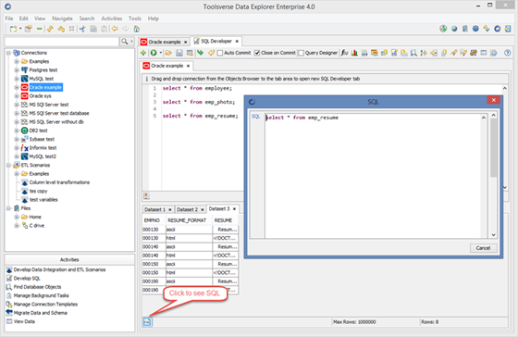The height and width of the screenshot is (337, 518).
Task: Select the C drive item
Action: click(x=37, y=226)
